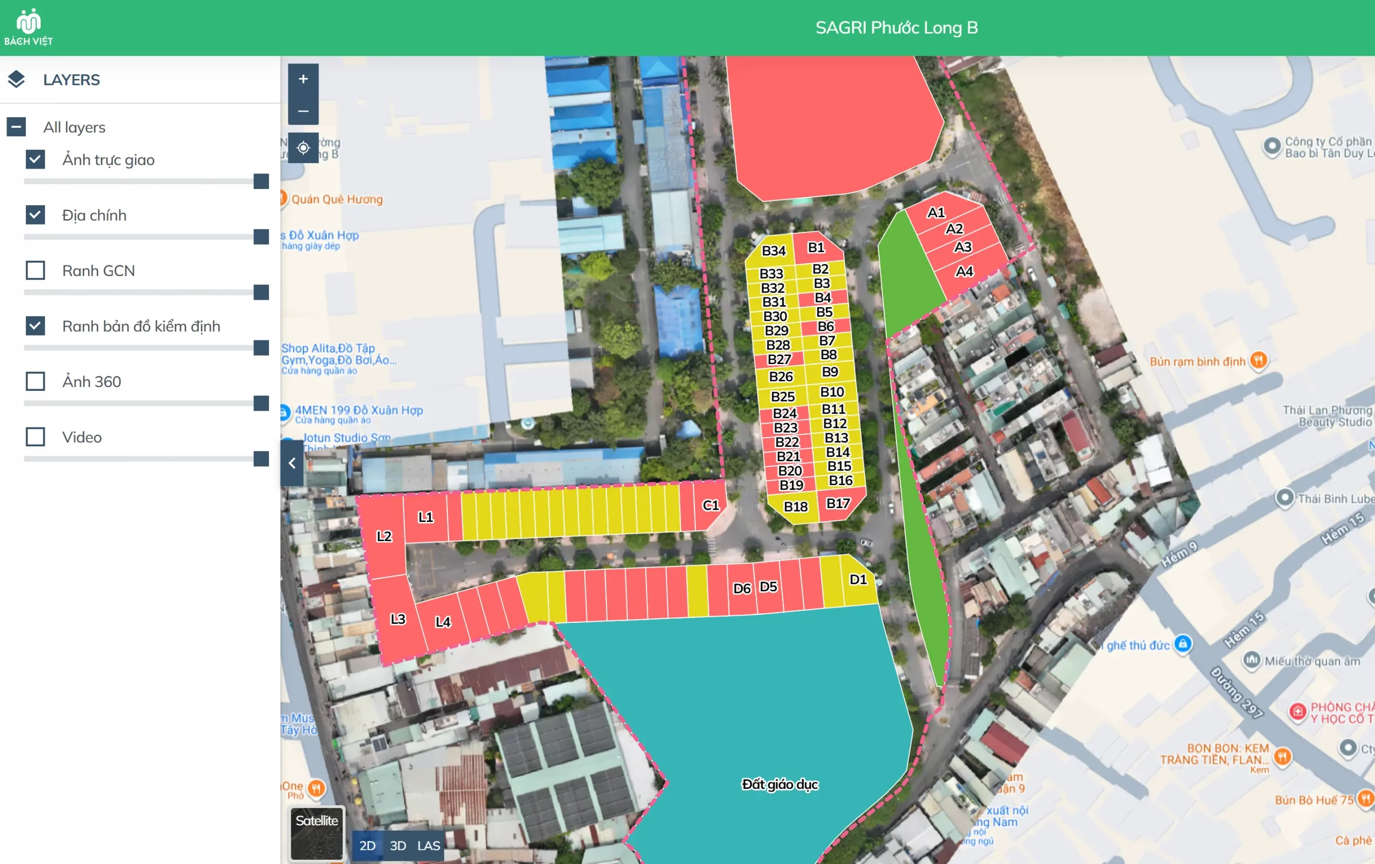Collapse the layers sidebar with chevron
The width and height of the screenshot is (1375, 864).
(292, 463)
